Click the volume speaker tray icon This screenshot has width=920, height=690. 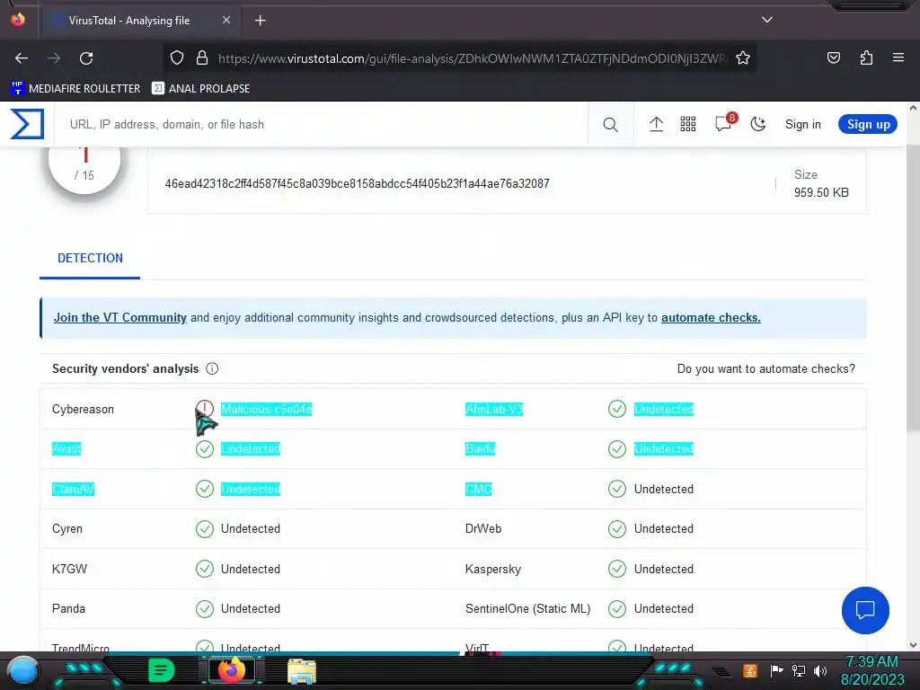coord(820,670)
